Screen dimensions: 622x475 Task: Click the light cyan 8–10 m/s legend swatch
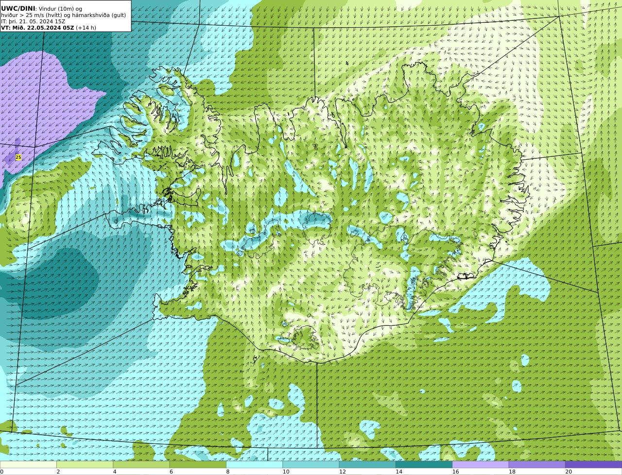point(254,464)
